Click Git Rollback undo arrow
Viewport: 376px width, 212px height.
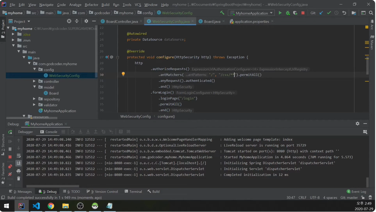tap(344, 13)
